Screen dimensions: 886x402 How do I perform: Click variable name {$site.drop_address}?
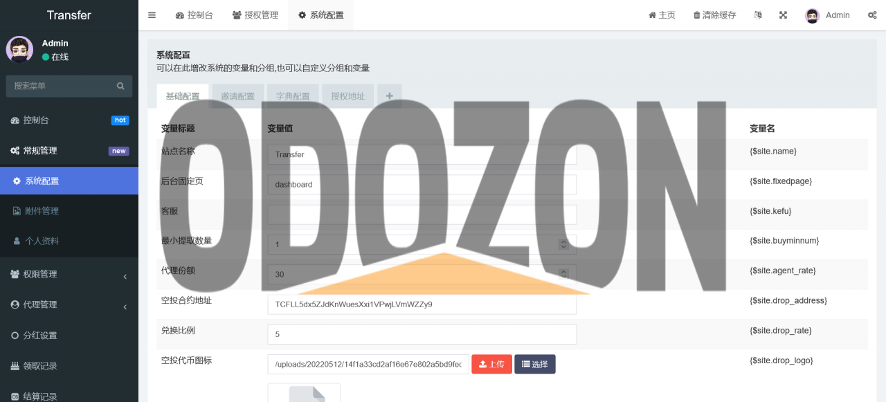coord(788,300)
